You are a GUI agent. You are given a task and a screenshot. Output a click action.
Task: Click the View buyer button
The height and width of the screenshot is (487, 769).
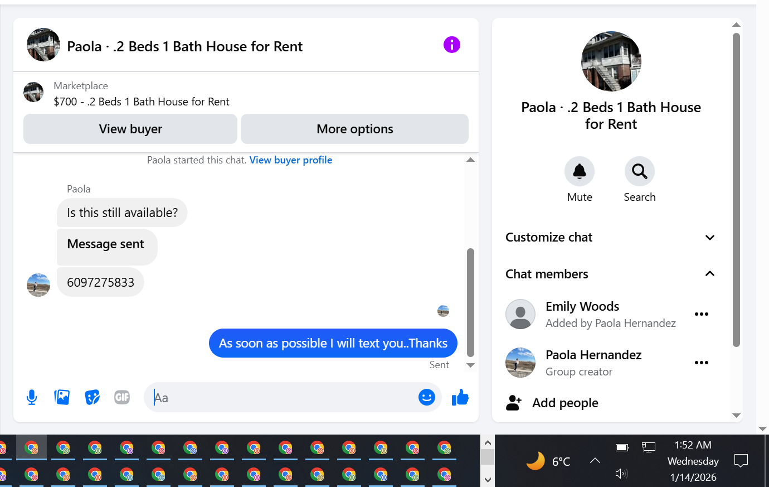(x=130, y=129)
